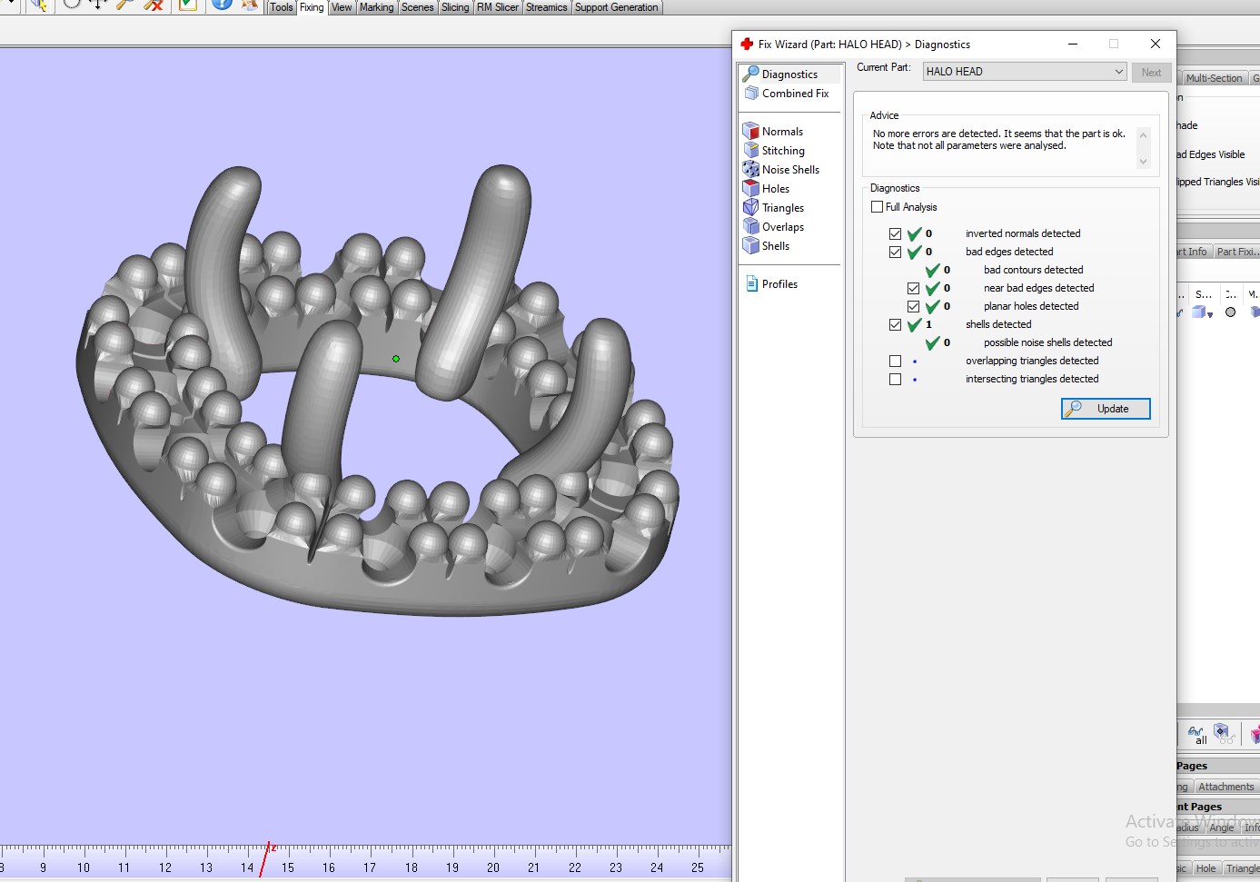Open the Attachments tab
The image size is (1260, 882).
coord(1225,787)
